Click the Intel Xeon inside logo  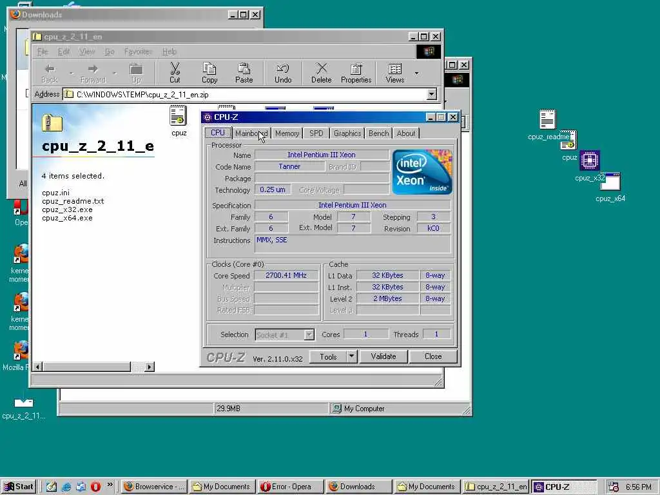(x=422, y=172)
